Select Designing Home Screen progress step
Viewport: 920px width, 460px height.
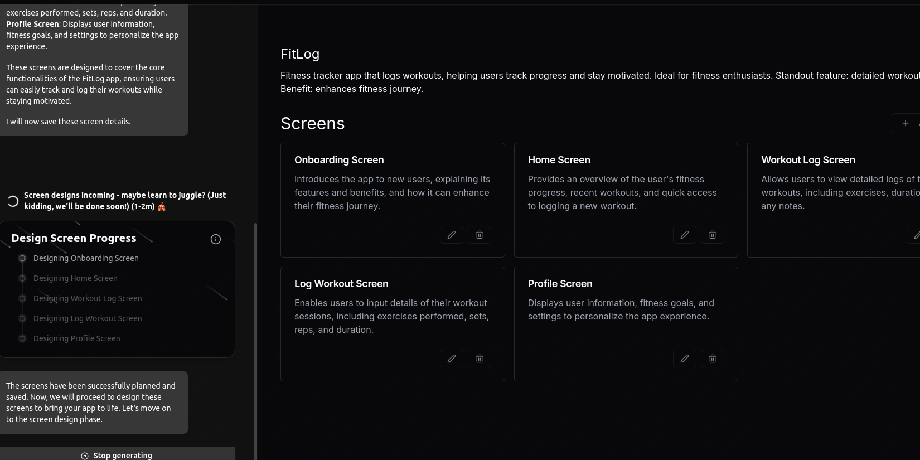75,278
